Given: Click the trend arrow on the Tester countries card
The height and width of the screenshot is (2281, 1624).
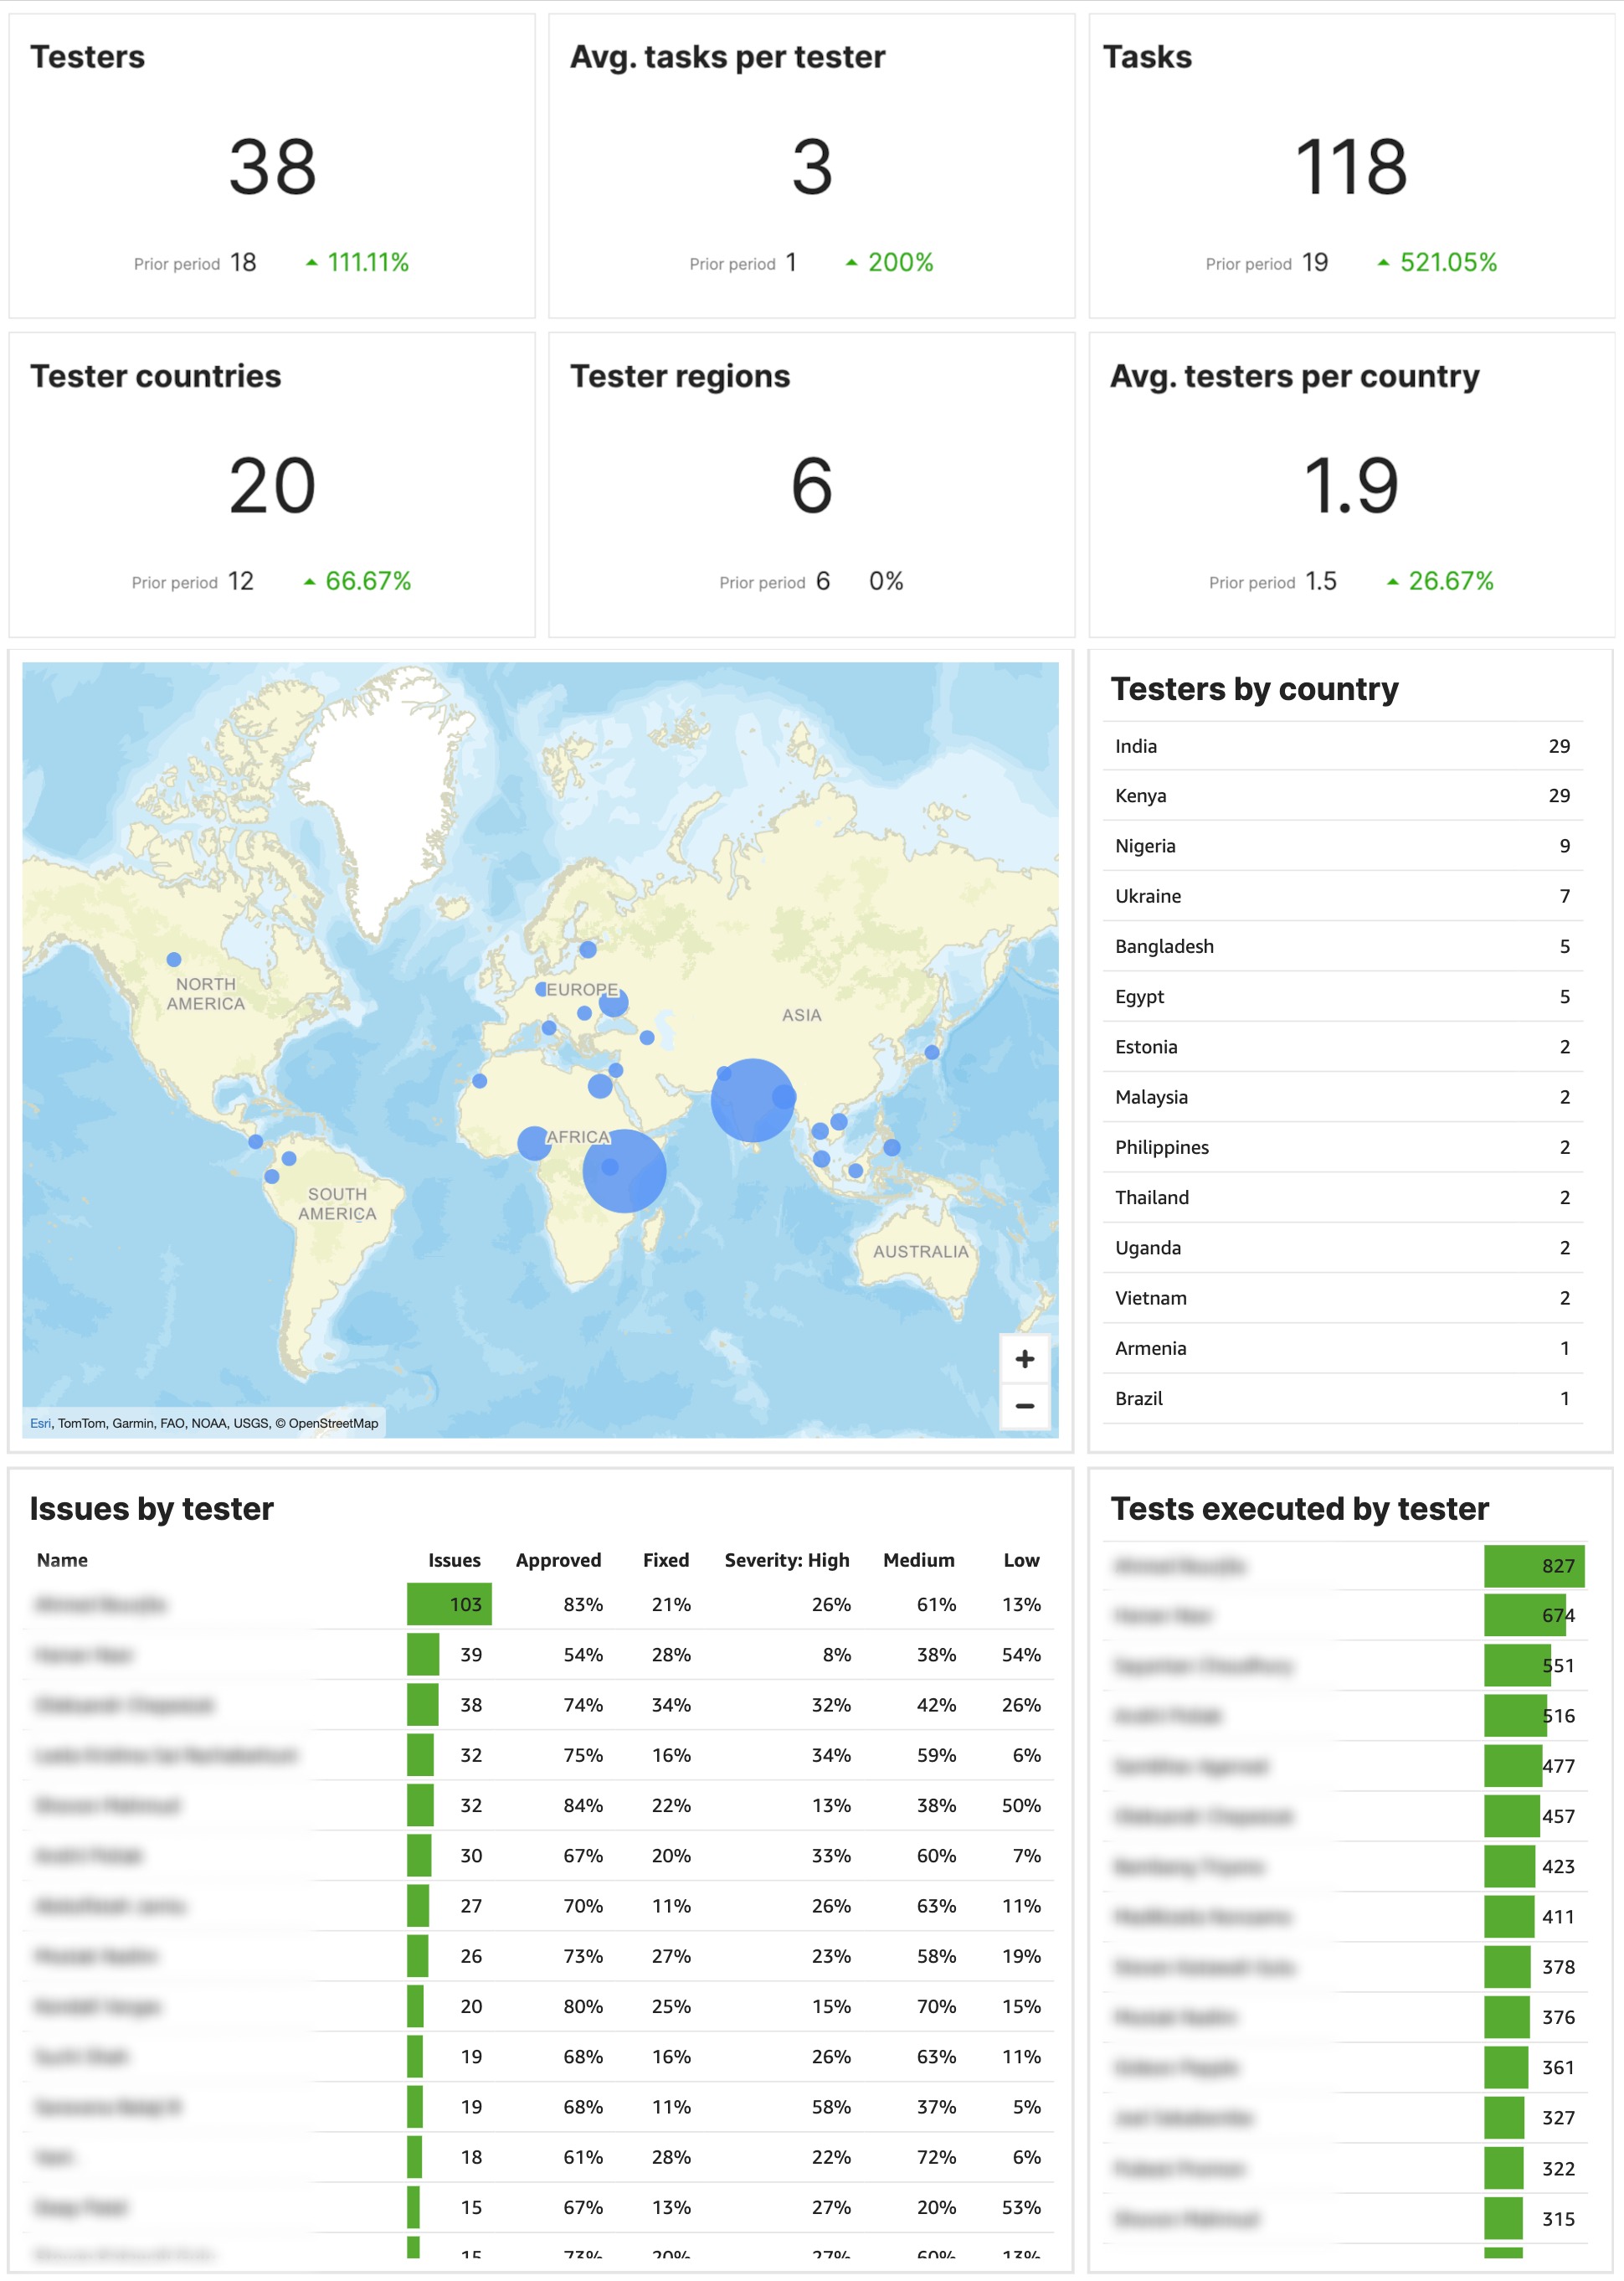Looking at the screenshot, I should point(311,580).
